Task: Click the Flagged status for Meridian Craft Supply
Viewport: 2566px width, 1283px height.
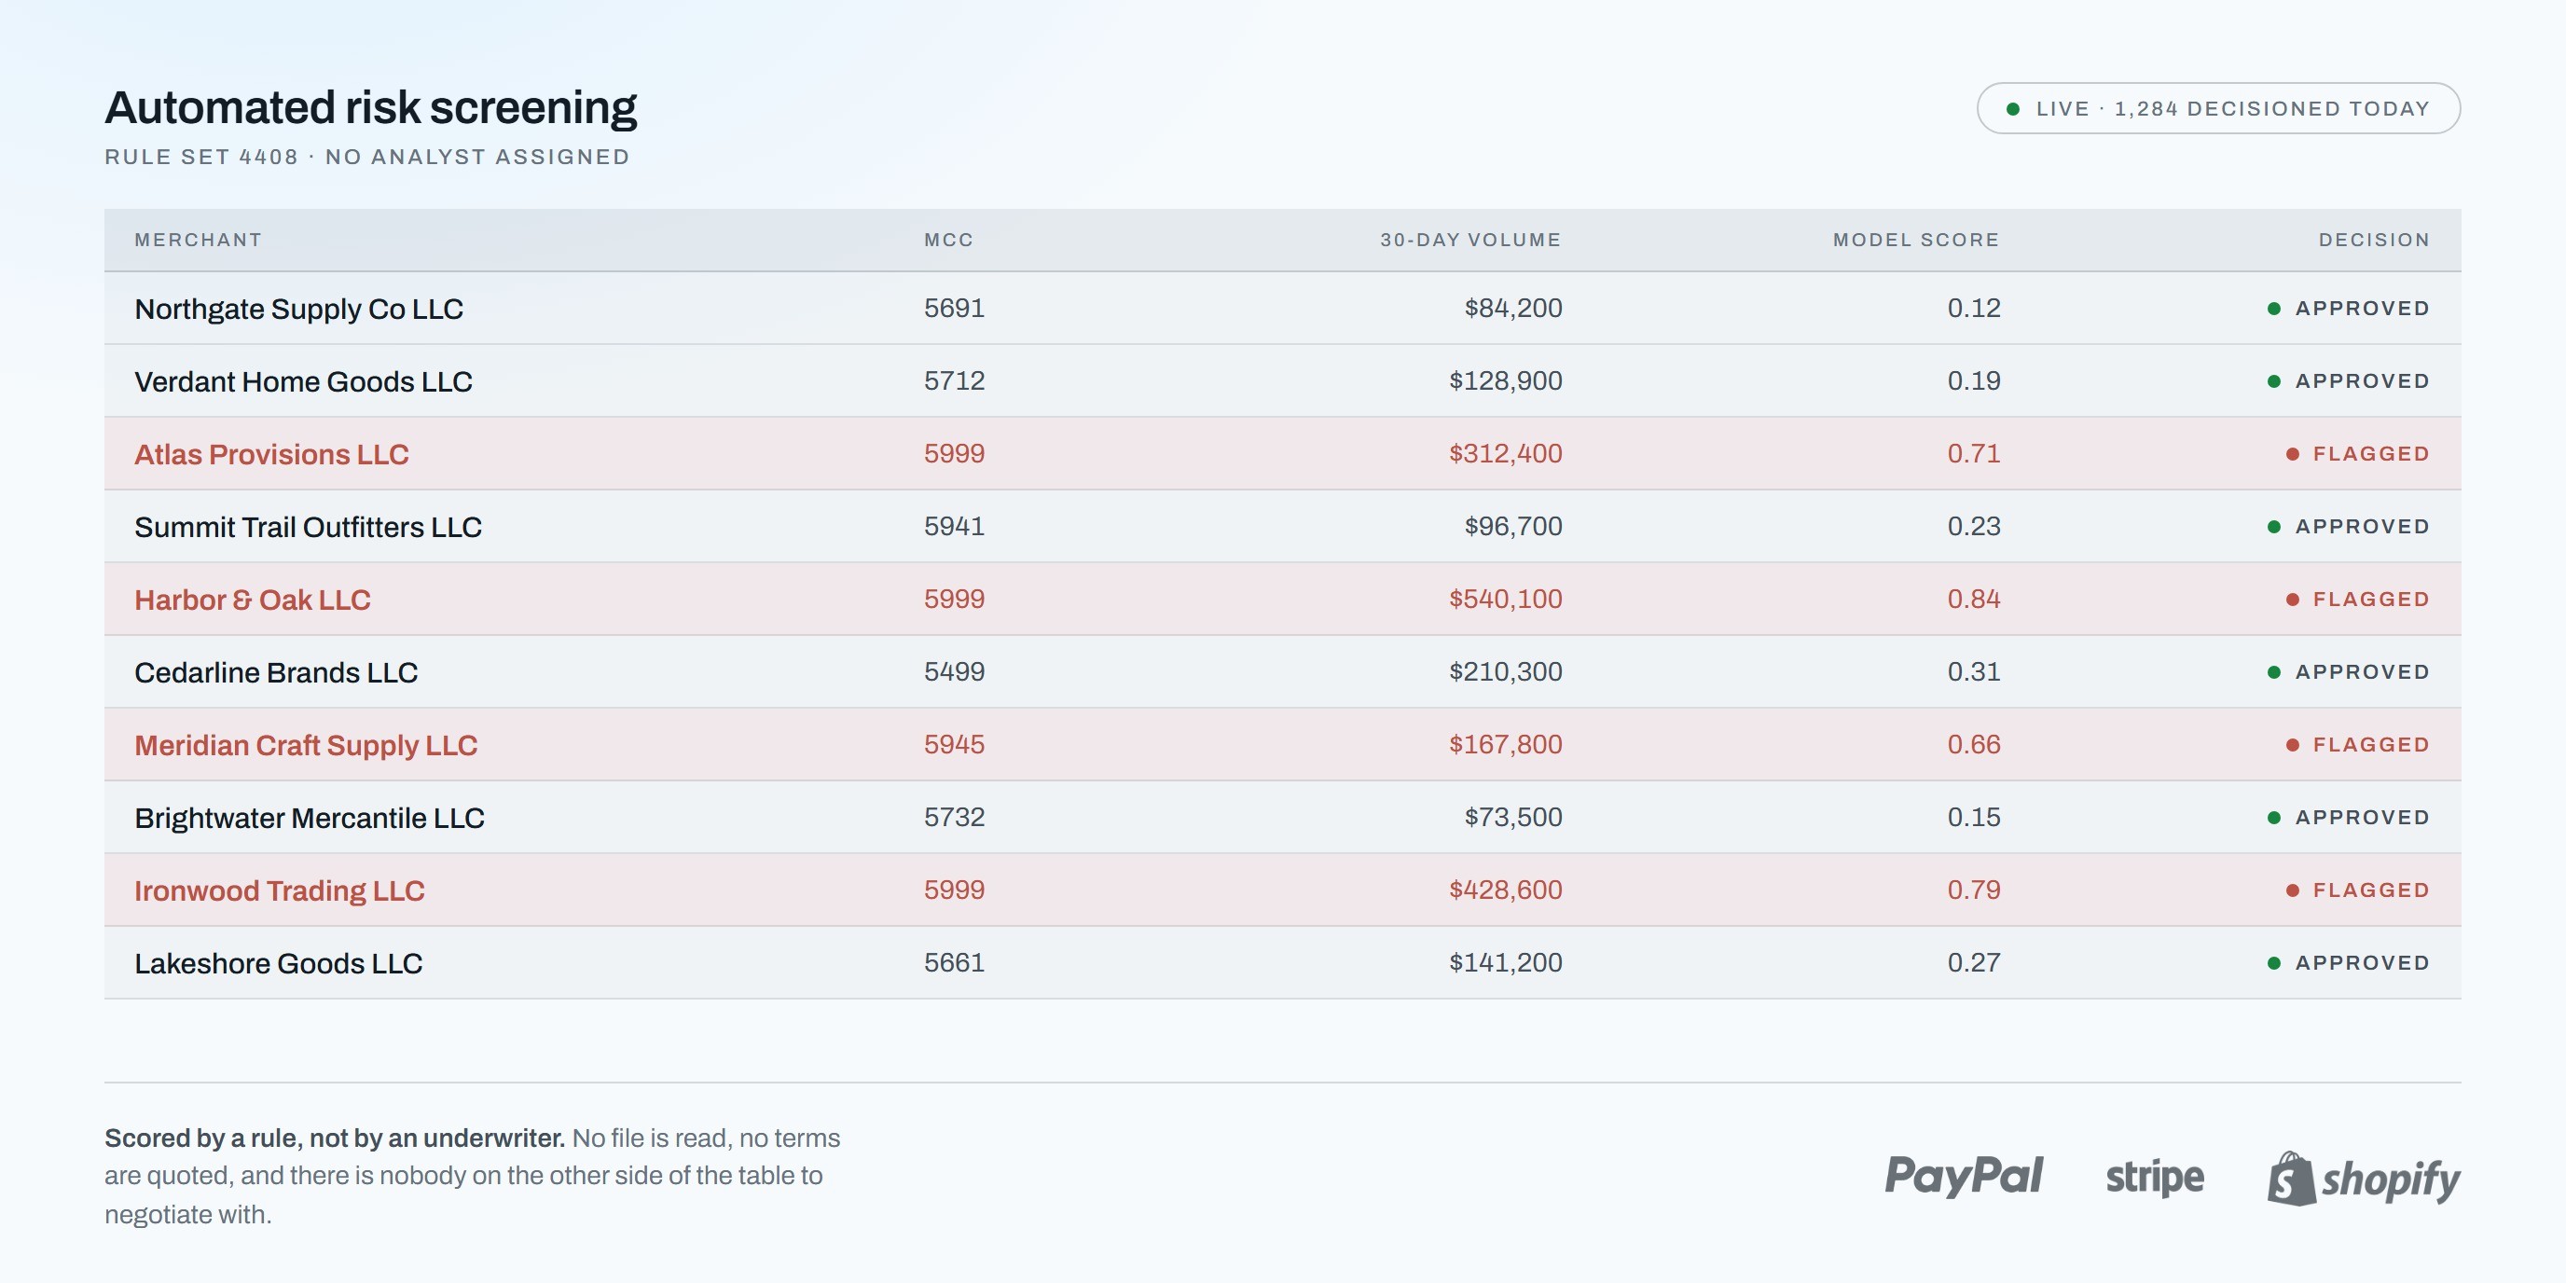Action: point(2358,745)
